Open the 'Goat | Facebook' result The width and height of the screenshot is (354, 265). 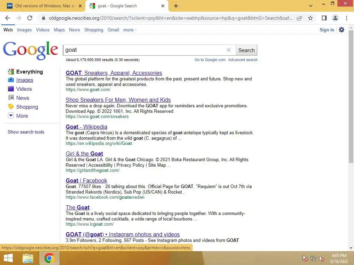(x=86, y=180)
